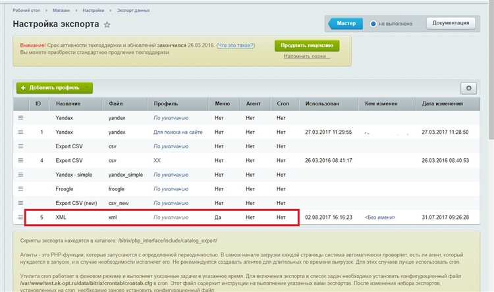Click date 26.03.2016 08:40:53
This screenshot has height=292, width=494.
445,161
